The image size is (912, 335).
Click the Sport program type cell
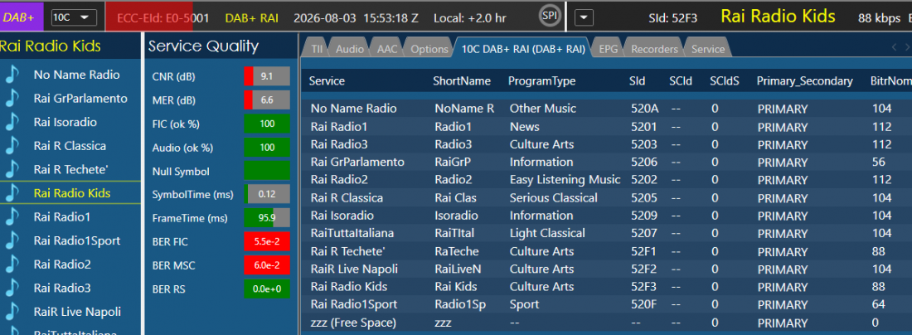(524, 305)
